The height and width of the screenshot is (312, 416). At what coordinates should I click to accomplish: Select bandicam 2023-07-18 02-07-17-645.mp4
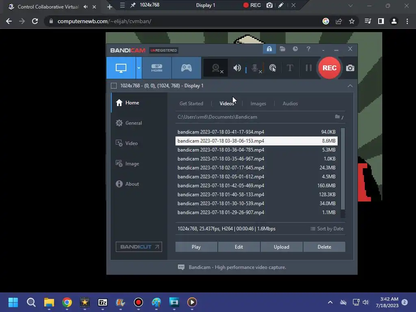(256, 168)
